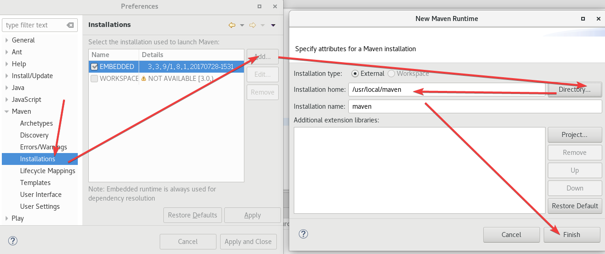The width and height of the screenshot is (605, 254).
Task: Select Archetypes under Maven
Action: click(x=37, y=123)
